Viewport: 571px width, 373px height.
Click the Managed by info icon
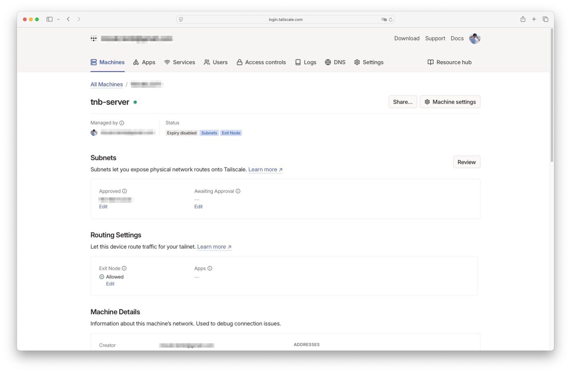[x=122, y=123]
